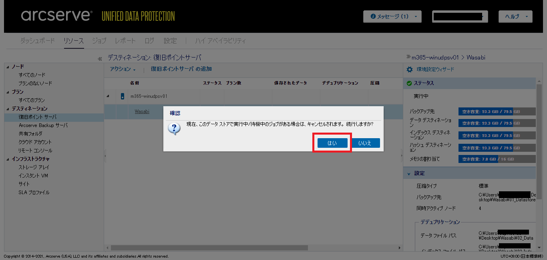Viewport: 547px width, 260px height.
Task: Select the m365-winudpsv01 row name
Action: 149,96
